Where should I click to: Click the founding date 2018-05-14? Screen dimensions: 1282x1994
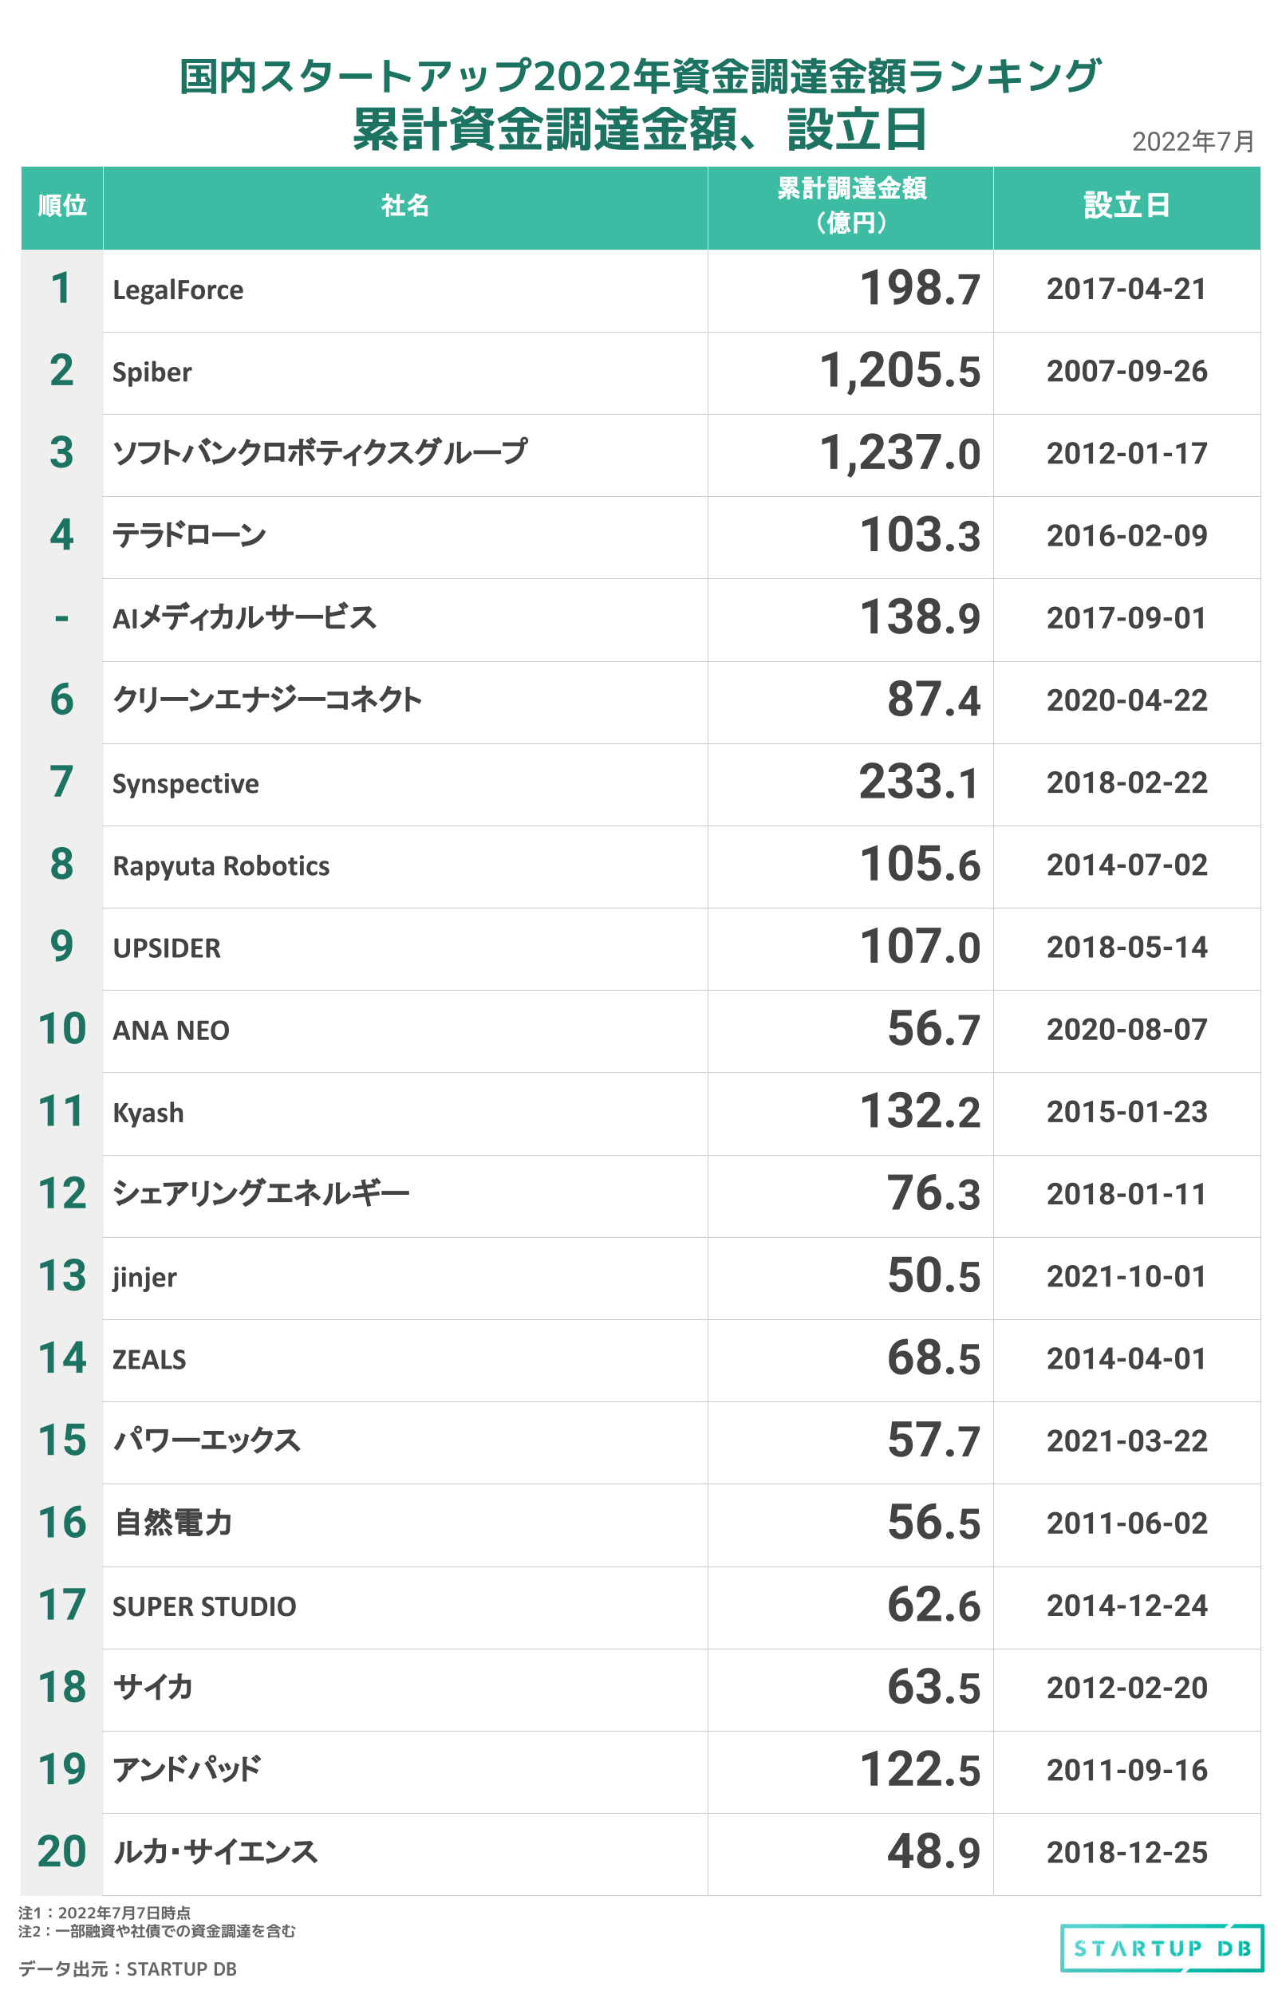coord(1126,948)
